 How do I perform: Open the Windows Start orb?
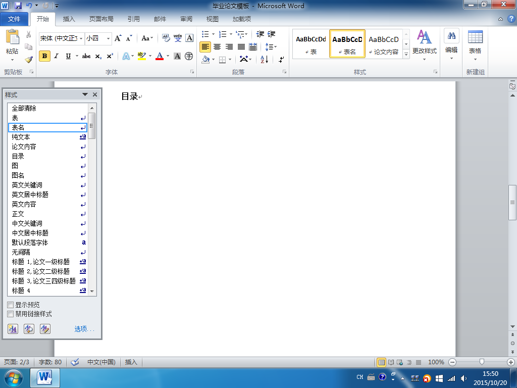[x=14, y=378]
